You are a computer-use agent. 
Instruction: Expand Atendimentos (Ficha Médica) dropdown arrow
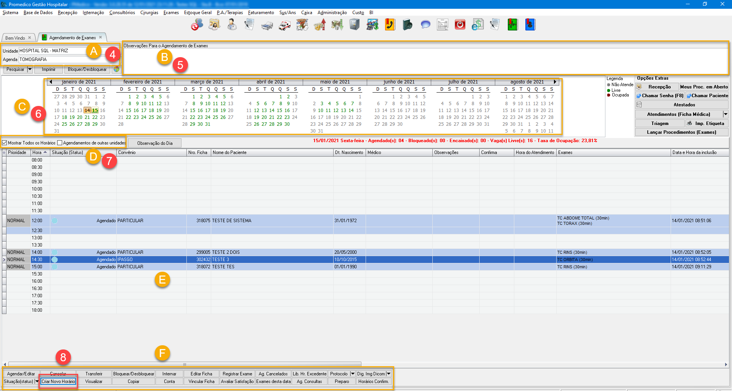coord(725,114)
